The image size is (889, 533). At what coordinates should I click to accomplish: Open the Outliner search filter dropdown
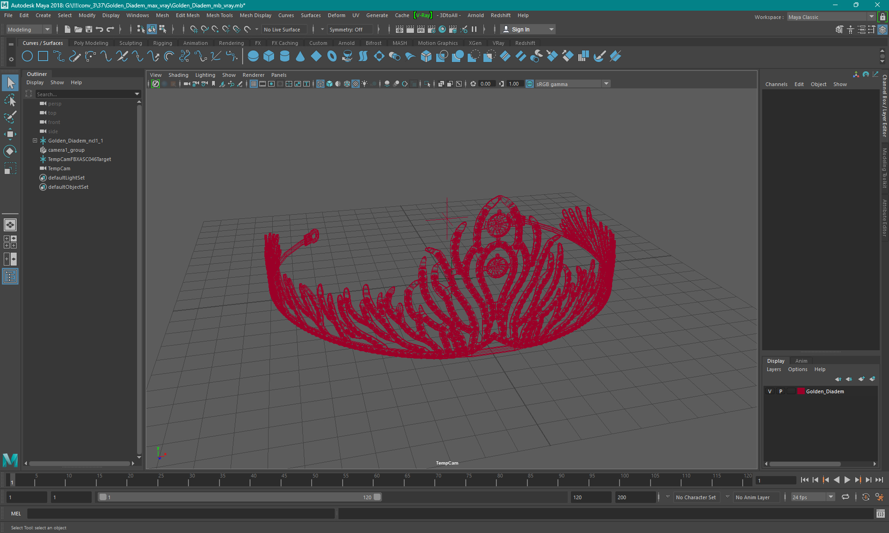click(x=137, y=94)
